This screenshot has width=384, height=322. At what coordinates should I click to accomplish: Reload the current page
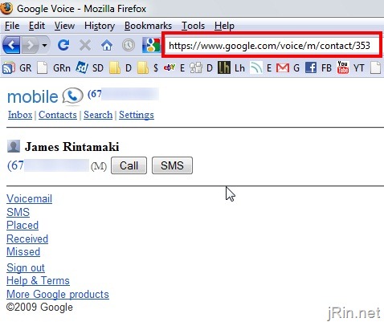tap(63, 45)
